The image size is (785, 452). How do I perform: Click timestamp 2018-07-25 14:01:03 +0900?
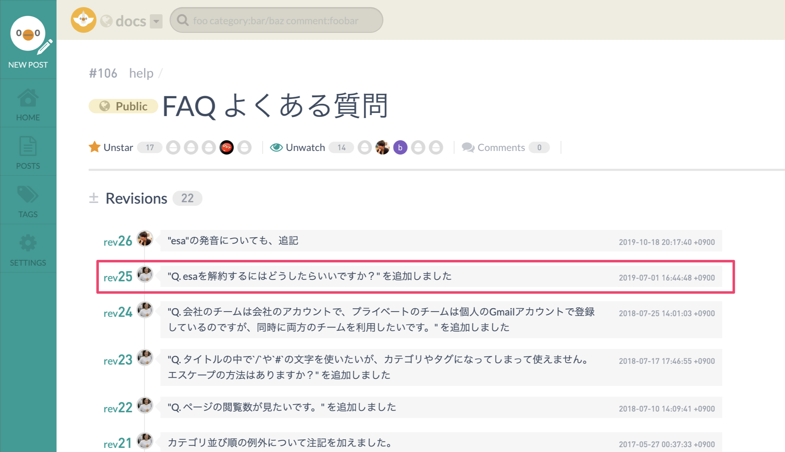pos(667,313)
